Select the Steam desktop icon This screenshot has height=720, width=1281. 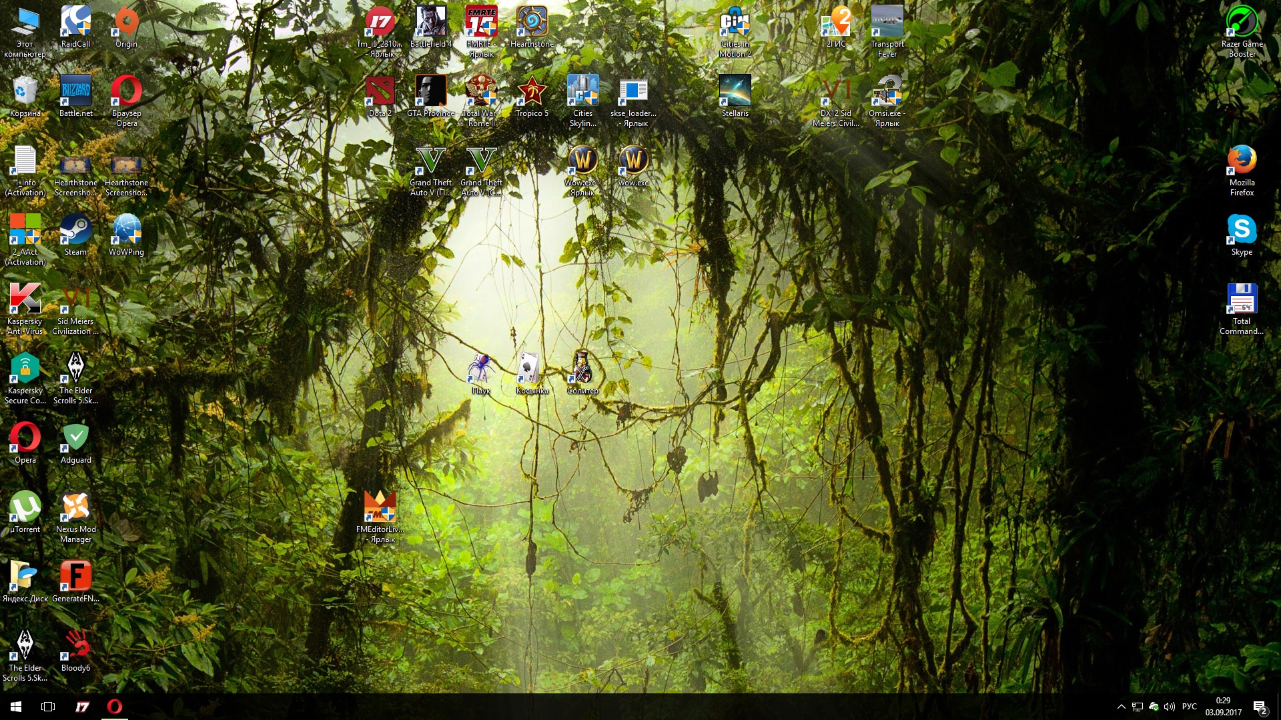click(75, 230)
